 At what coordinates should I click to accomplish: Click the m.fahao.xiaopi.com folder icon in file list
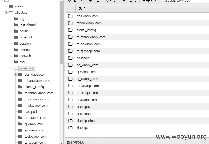[x=70, y=37]
